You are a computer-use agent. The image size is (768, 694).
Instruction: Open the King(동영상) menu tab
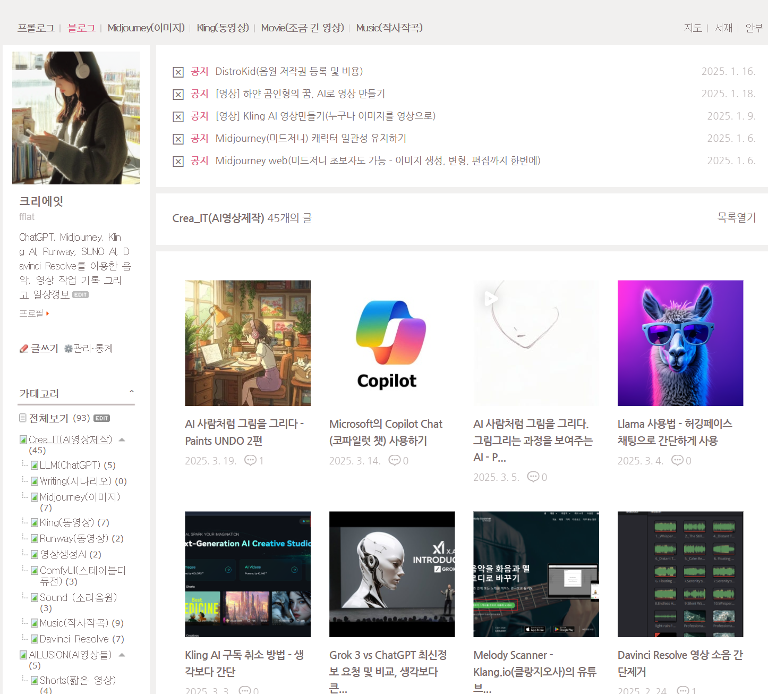223,28
